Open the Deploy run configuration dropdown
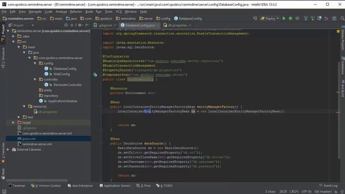345x194 pixels. click(270, 18)
